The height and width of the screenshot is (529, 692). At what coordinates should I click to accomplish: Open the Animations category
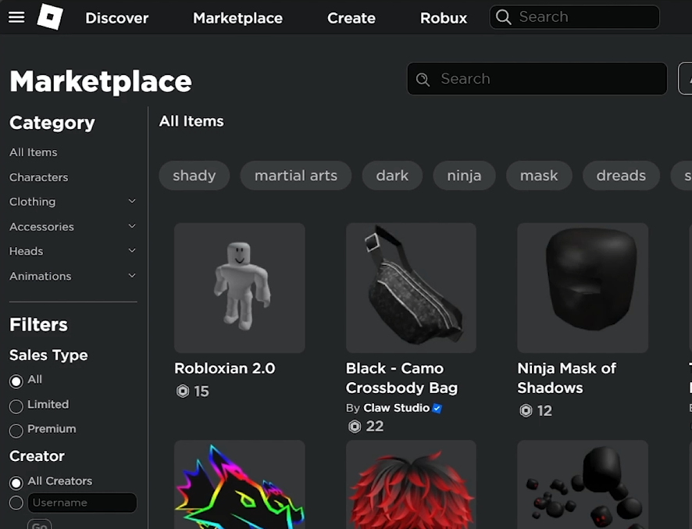point(40,276)
